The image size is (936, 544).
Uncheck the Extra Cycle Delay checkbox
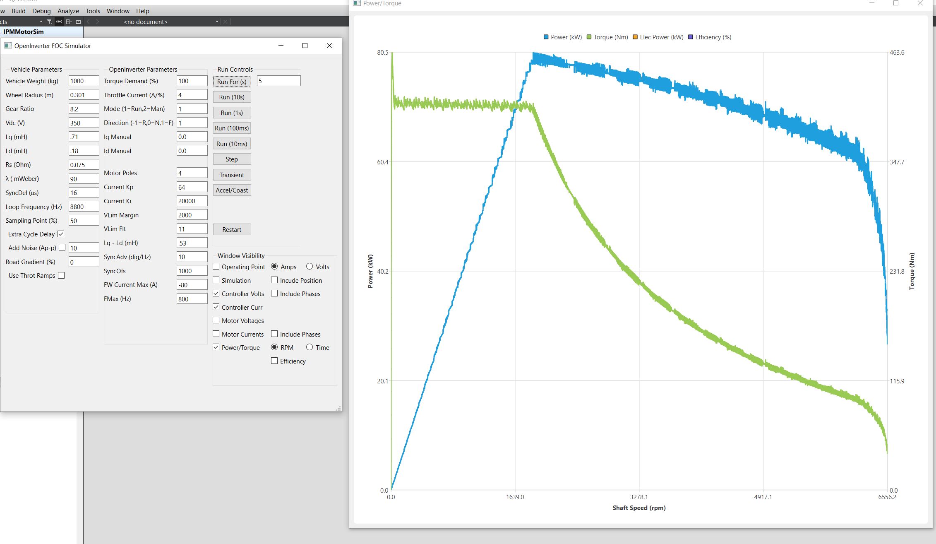[61, 234]
